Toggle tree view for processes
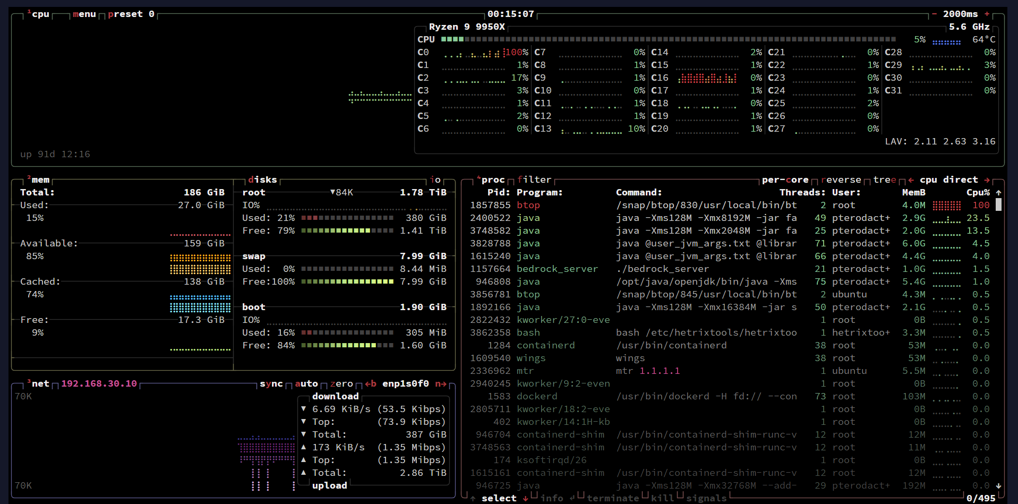The width and height of the screenshot is (1018, 504). coord(884,180)
